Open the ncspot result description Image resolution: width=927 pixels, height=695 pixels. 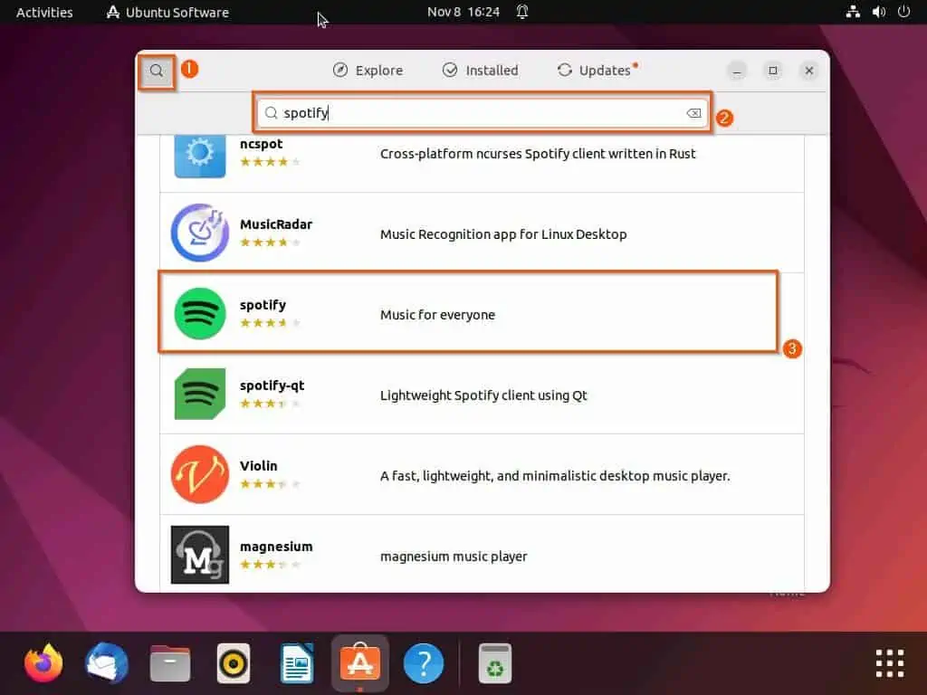pyautogui.click(x=538, y=153)
